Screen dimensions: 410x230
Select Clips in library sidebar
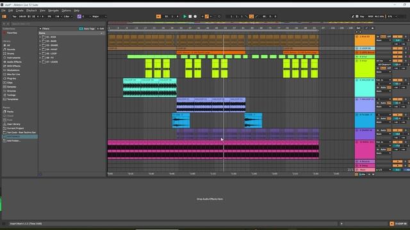coord(10,82)
